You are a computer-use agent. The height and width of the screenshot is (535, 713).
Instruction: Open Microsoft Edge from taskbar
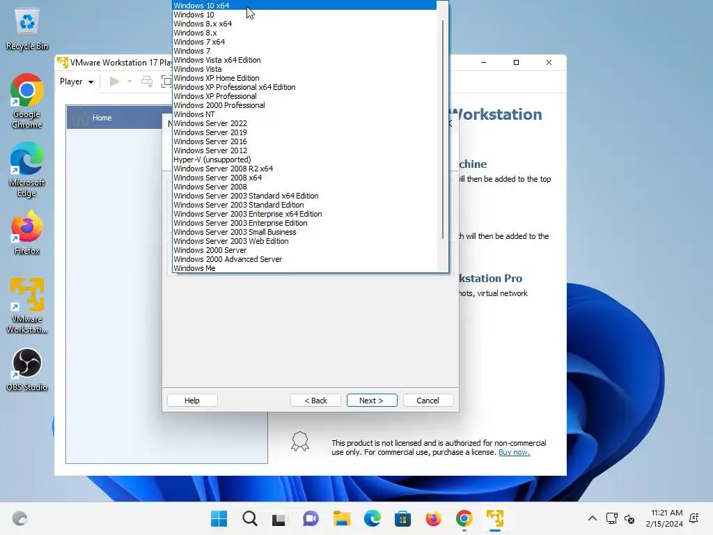(373, 518)
